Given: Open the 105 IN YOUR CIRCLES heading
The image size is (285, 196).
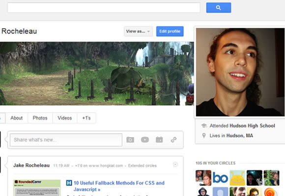Looking at the screenshot, I should 216,163.
